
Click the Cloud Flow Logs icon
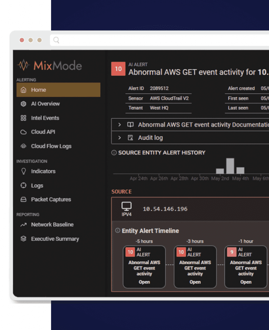pyautogui.click(x=23, y=146)
